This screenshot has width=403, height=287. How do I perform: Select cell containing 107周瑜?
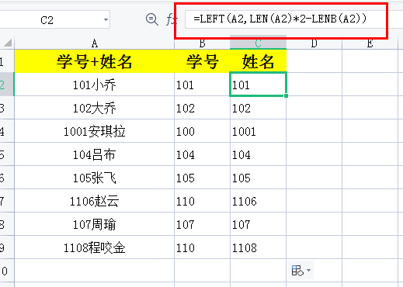(95, 224)
